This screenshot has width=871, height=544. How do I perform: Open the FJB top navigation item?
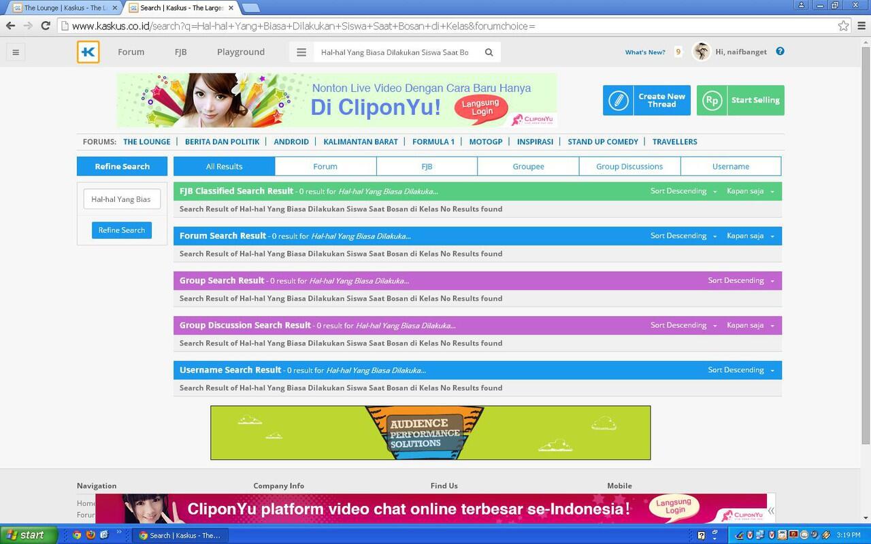click(180, 52)
